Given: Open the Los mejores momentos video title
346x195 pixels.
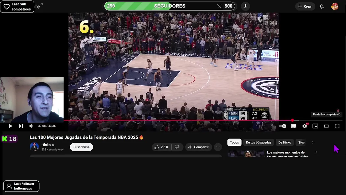Looking at the screenshot, I should (288, 154).
